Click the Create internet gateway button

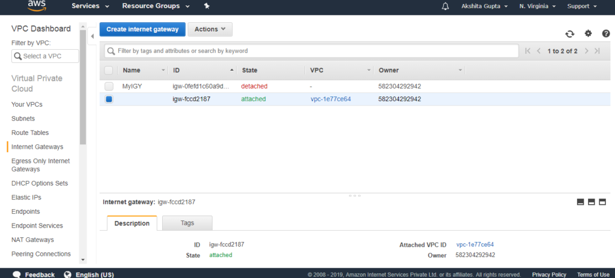[x=142, y=29]
